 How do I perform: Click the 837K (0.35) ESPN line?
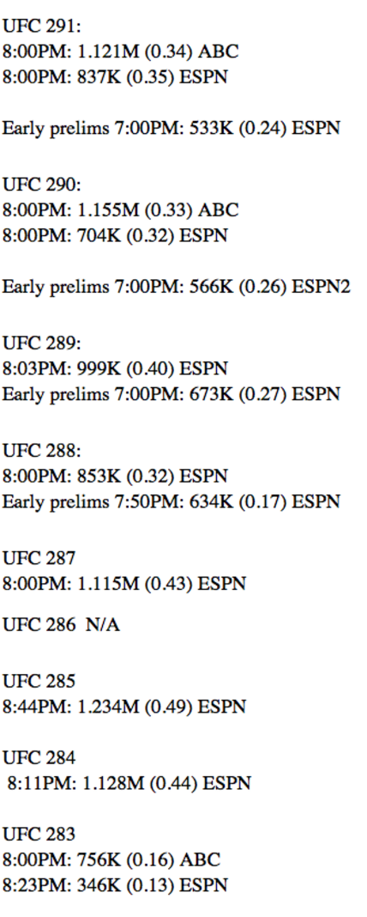coord(115,77)
